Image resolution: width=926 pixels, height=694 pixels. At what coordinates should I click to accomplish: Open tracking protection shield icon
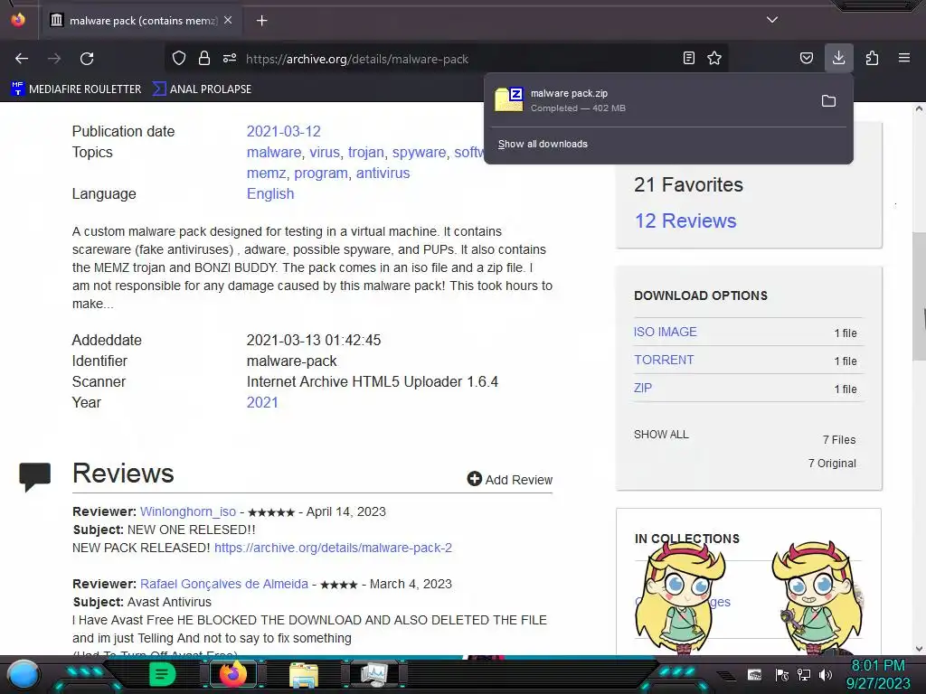click(x=179, y=58)
